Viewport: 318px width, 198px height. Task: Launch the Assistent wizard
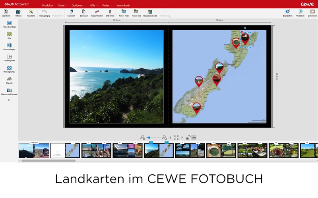31,13
